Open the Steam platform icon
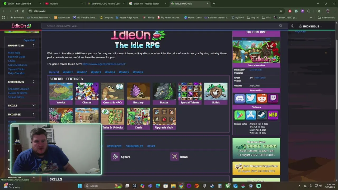This screenshot has width=338, height=190. pyautogui.click(x=262, y=115)
